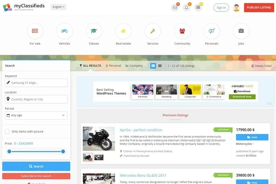Click the myClassifieds logo

point(24,7)
